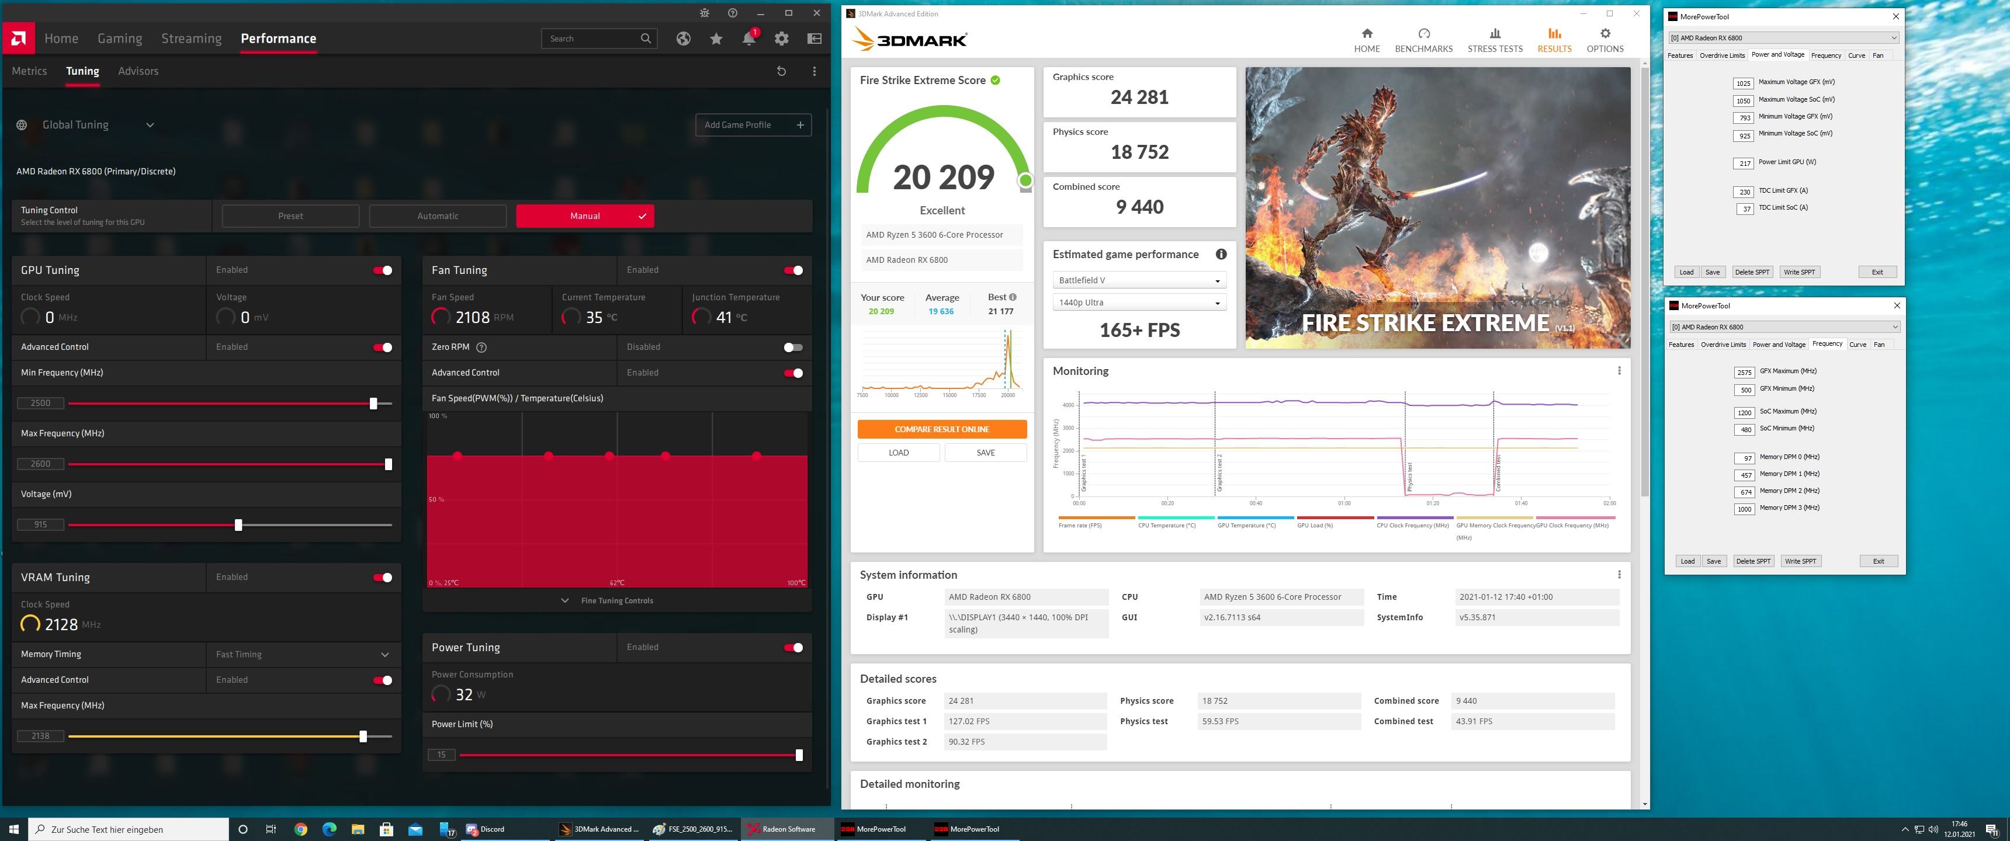Open Memory Timing Fast Timing dropdown
Screen dimensions: 2010x841
click(x=303, y=655)
